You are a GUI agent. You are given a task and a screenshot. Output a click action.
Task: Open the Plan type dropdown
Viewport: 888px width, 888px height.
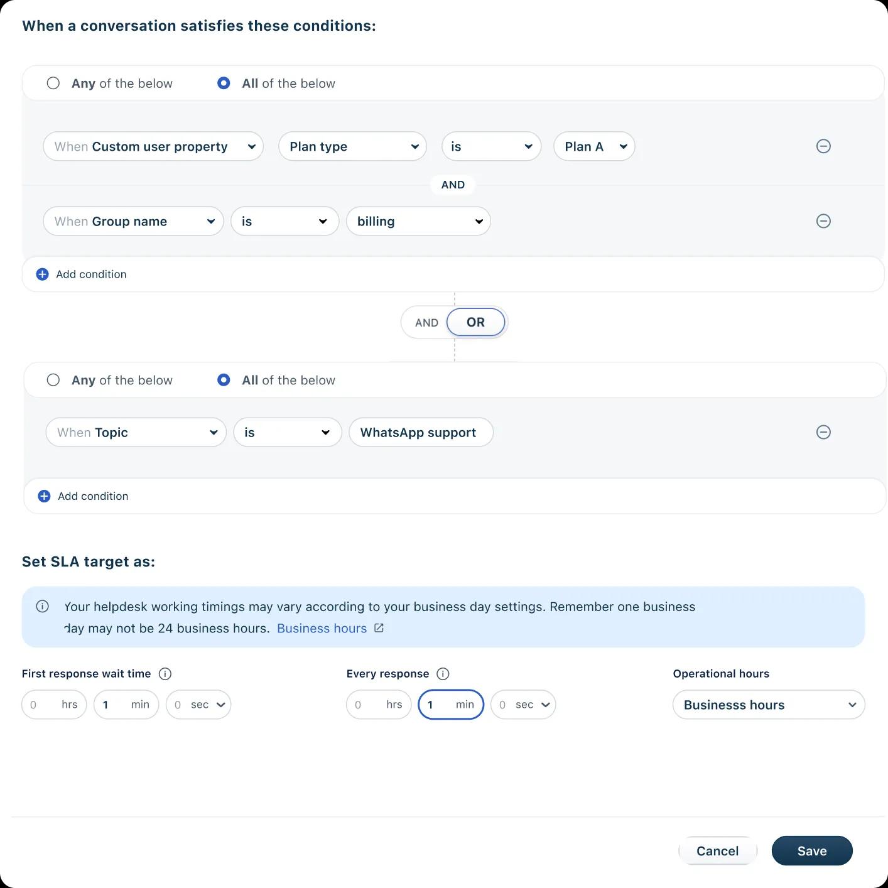coord(353,146)
